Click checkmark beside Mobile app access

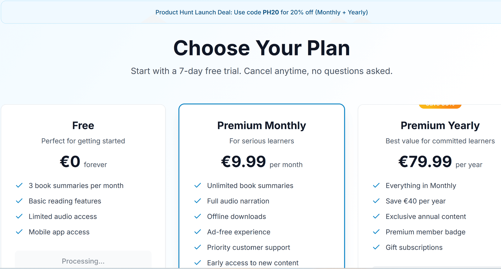pos(19,232)
